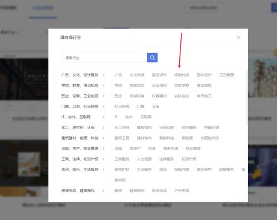Select the 电子电工 link
Screen dimensions: 277x220
click(x=204, y=96)
